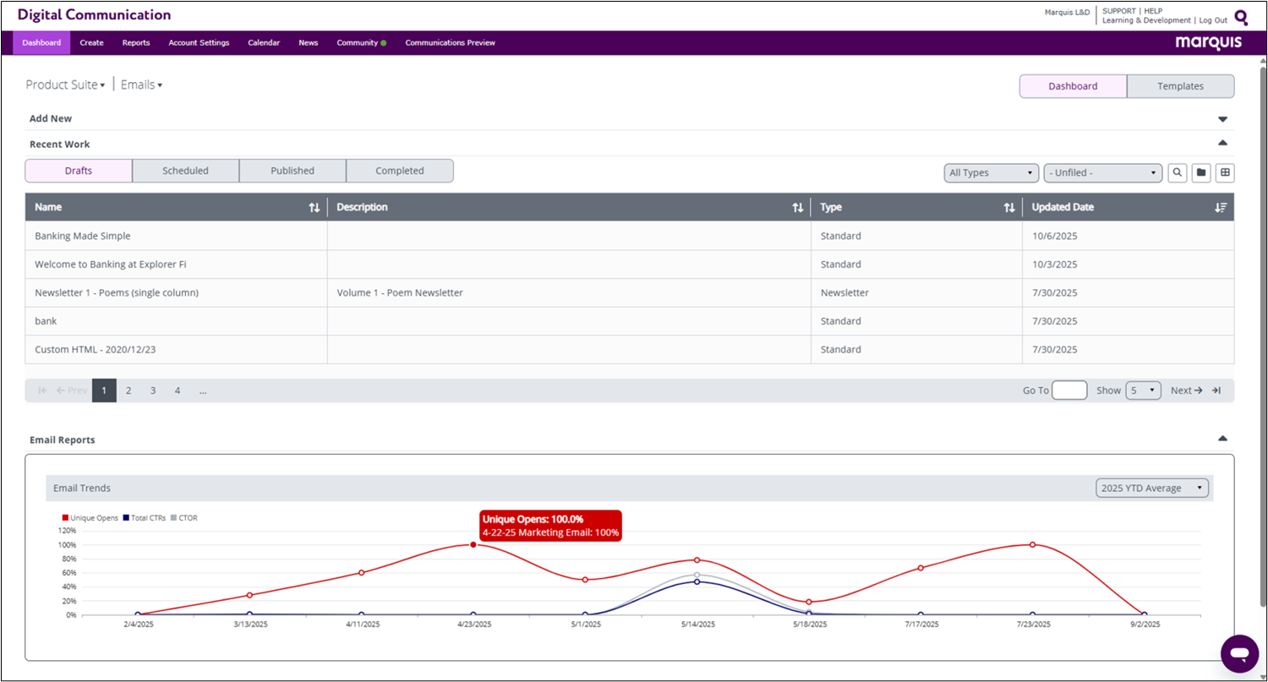Click the 5/14/2025 Unique Opens data point

pyautogui.click(x=697, y=559)
